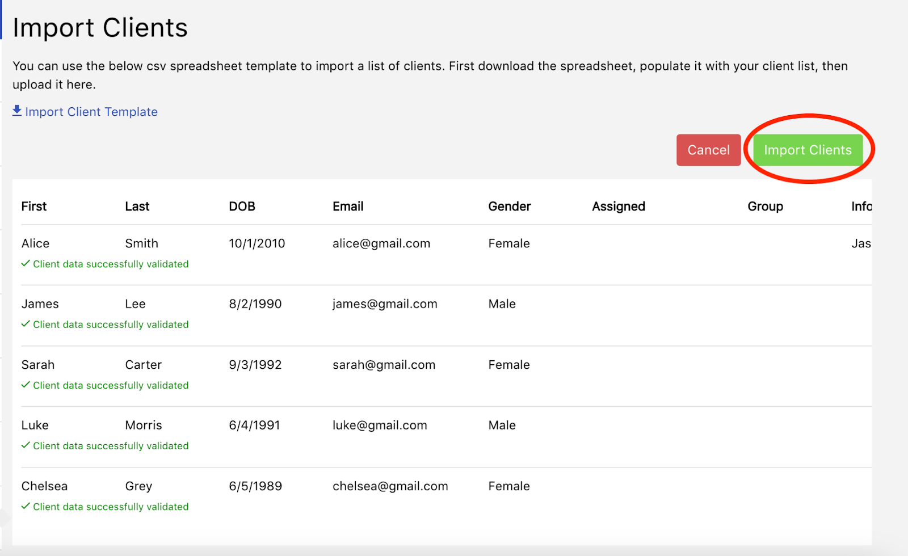The width and height of the screenshot is (908, 556).
Task: Click the validation checkmark under Luke
Action: click(x=26, y=445)
